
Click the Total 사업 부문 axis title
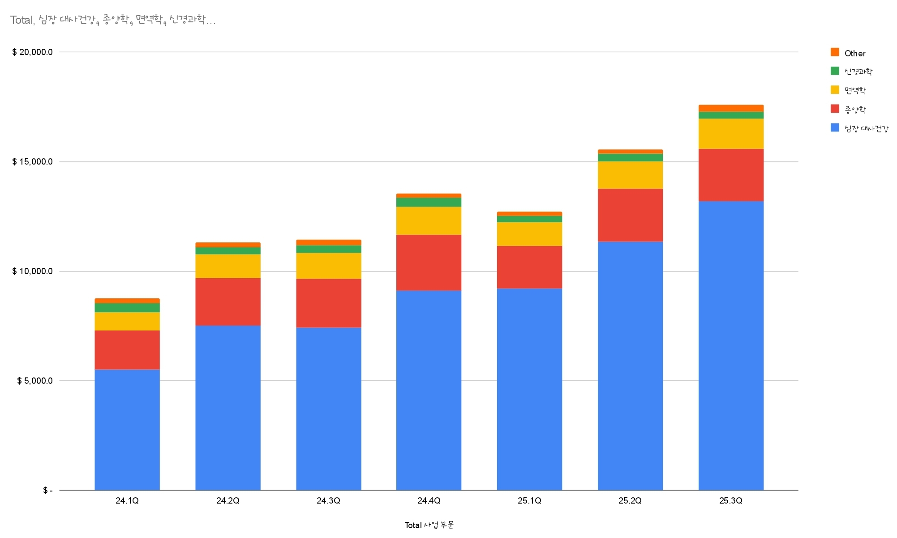[x=429, y=525]
